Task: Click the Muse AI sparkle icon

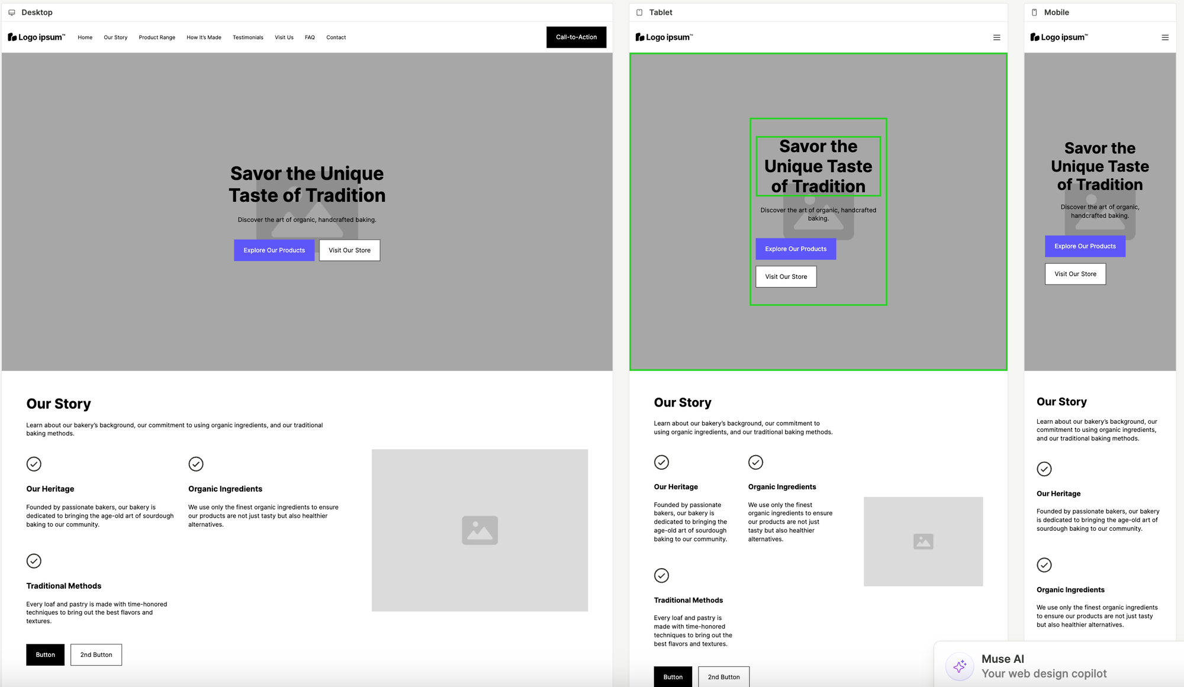Action: tap(960, 666)
